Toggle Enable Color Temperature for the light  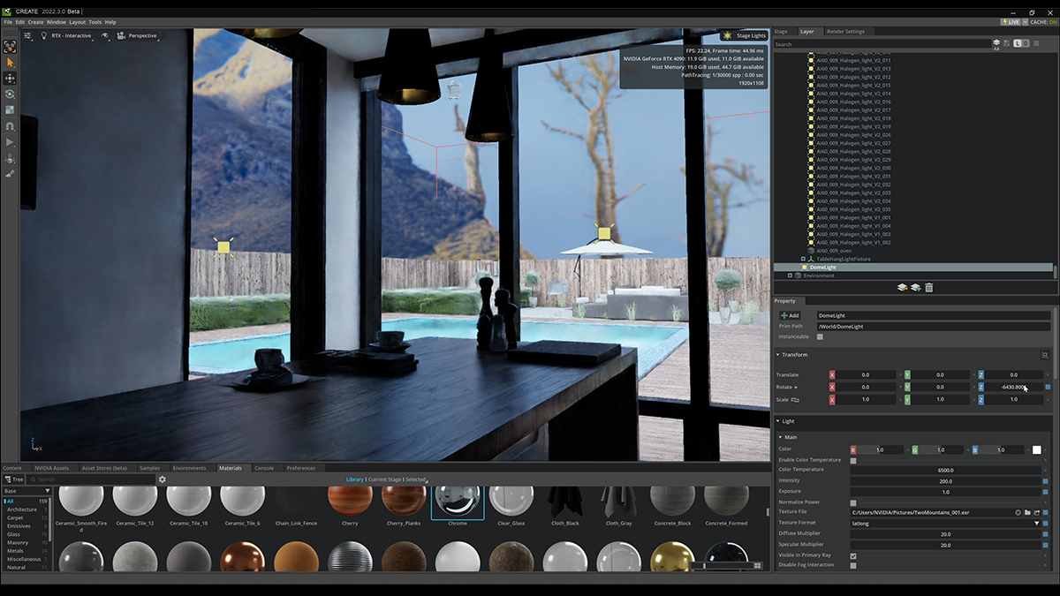(x=853, y=460)
